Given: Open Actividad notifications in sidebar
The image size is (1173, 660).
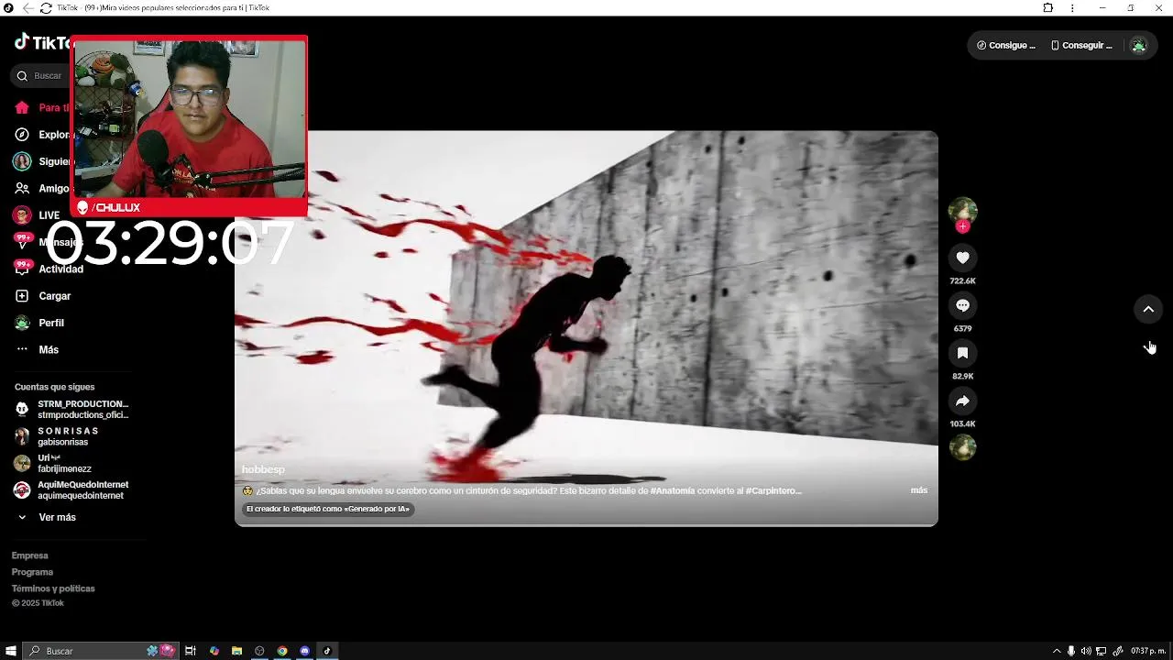Looking at the screenshot, I should (49, 269).
